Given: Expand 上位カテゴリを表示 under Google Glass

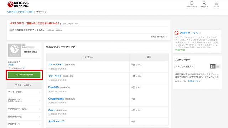Looking at the screenshot, I should click(58, 103).
